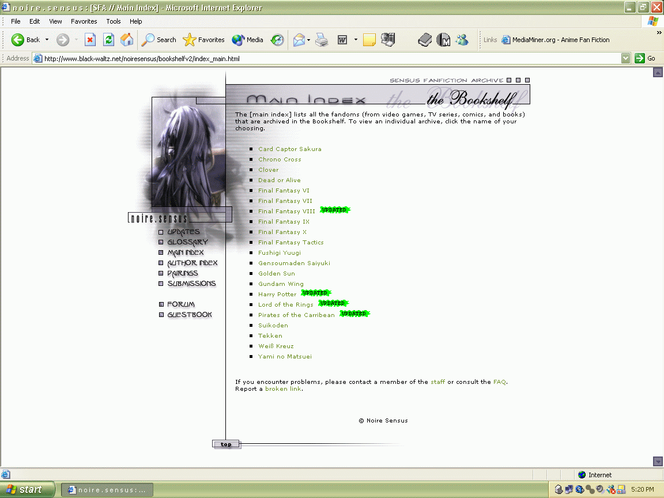Expand the Forward button history dropdown
664x498 pixels.
click(x=76, y=40)
